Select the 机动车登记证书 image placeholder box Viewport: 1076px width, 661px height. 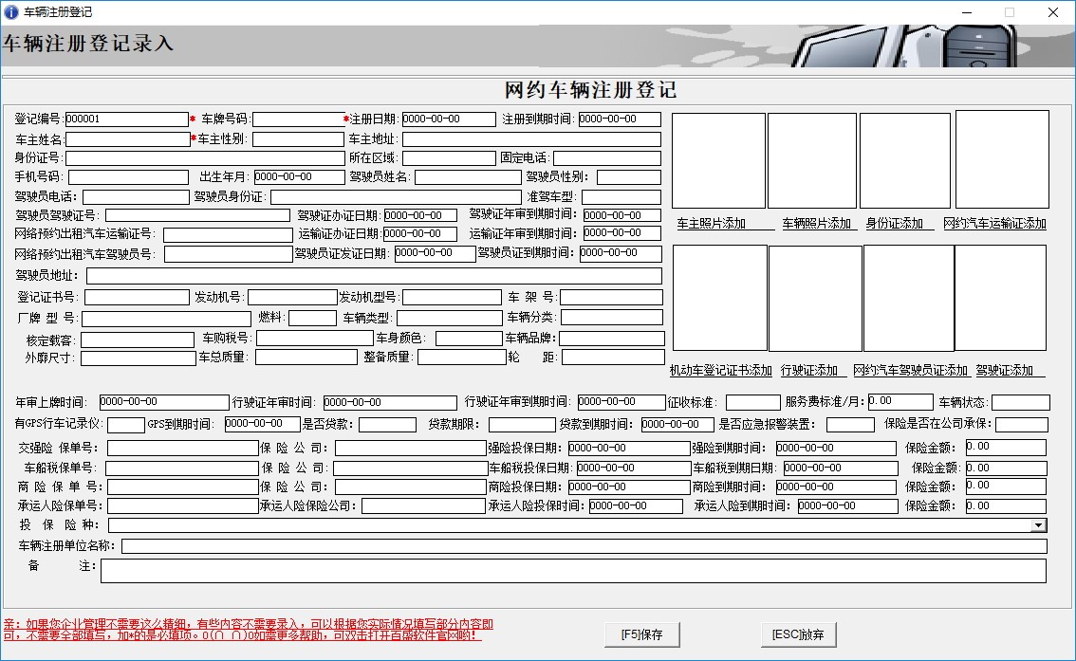(x=720, y=299)
